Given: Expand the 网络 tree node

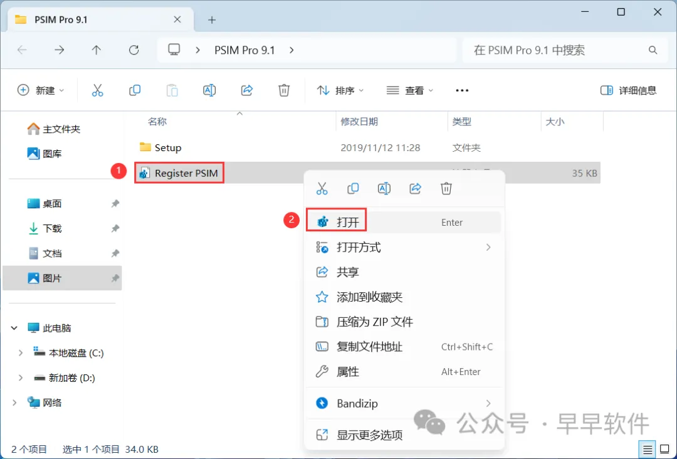Looking at the screenshot, I should tap(14, 403).
